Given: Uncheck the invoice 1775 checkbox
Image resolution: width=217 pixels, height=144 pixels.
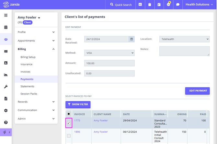Looking at the screenshot, I should coord(69,123).
